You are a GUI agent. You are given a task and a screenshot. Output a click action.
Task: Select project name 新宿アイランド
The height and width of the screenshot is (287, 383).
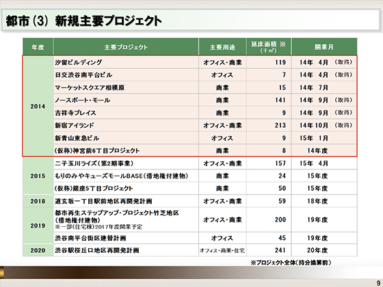coord(75,126)
